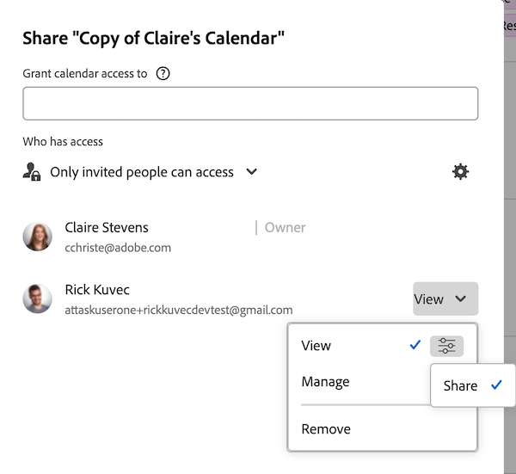Click the person with lock access icon
Image resolution: width=516 pixels, height=474 pixels.
[32, 172]
